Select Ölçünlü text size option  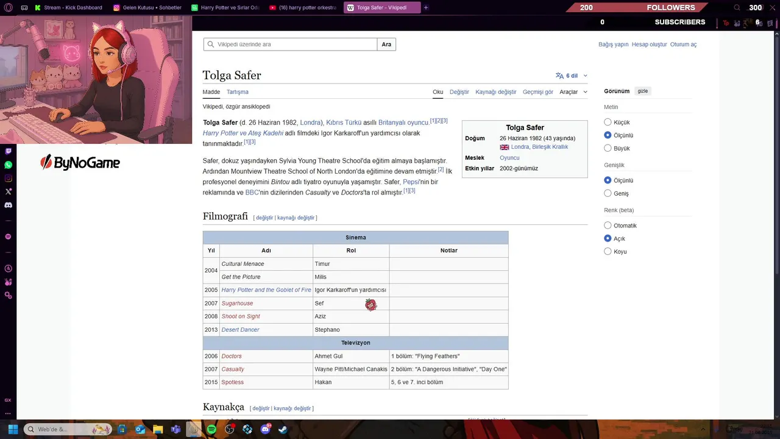pyautogui.click(x=608, y=135)
